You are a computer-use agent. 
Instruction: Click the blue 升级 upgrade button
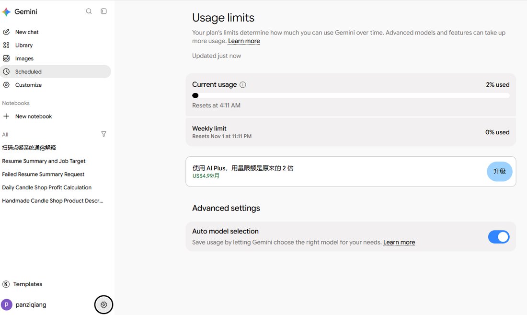click(x=499, y=172)
